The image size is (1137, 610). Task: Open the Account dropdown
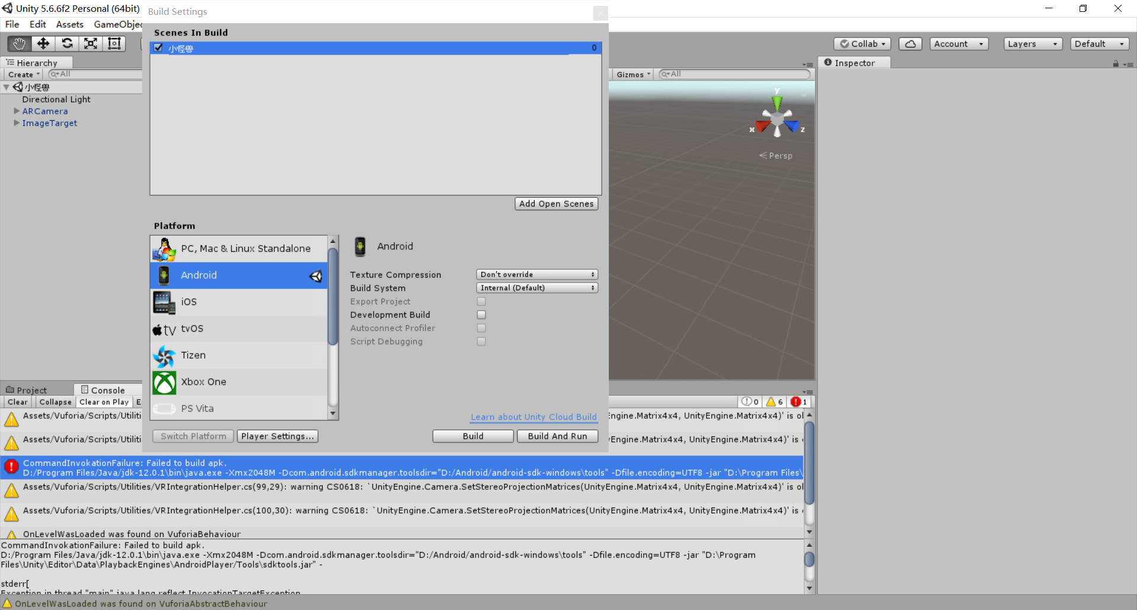pos(959,44)
